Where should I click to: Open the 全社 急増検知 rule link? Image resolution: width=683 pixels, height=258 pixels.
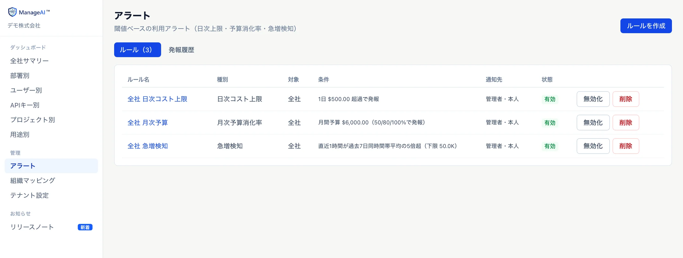coord(148,146)
